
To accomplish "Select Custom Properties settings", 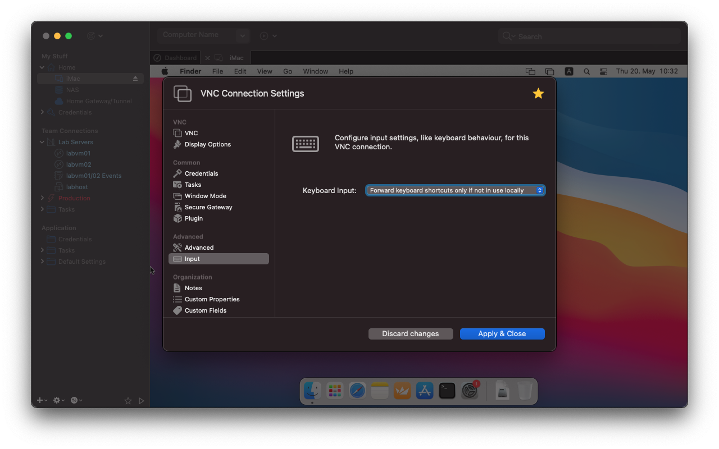I will pyautogui.click(x=212, y=299).
